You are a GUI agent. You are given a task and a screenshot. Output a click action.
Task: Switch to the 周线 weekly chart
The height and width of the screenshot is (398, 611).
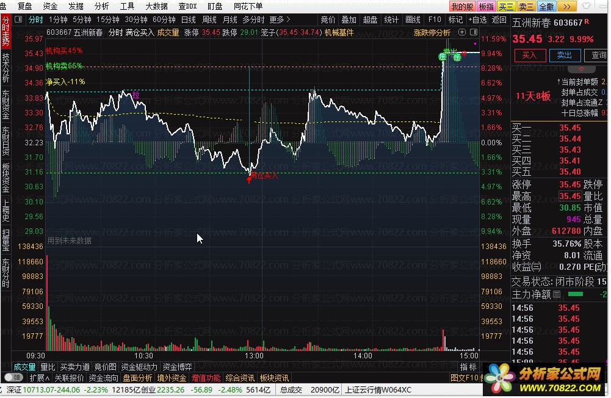pyautogui.click(x=209, y=20)
